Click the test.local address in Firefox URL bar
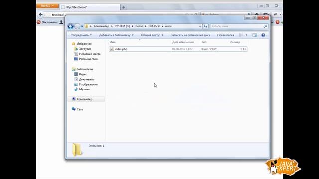Image resolution: width=319 pixels, height=179 pixels. click(x=58, y=15)
